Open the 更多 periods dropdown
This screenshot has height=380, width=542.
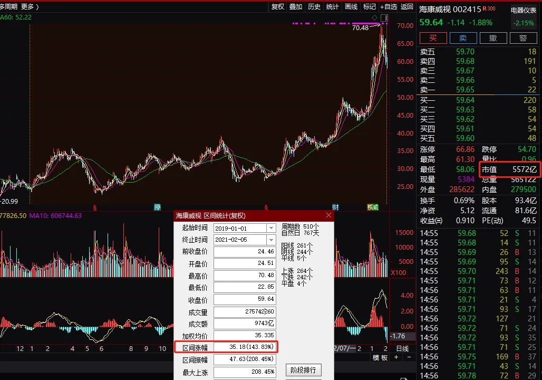click(x=30, y=6)
